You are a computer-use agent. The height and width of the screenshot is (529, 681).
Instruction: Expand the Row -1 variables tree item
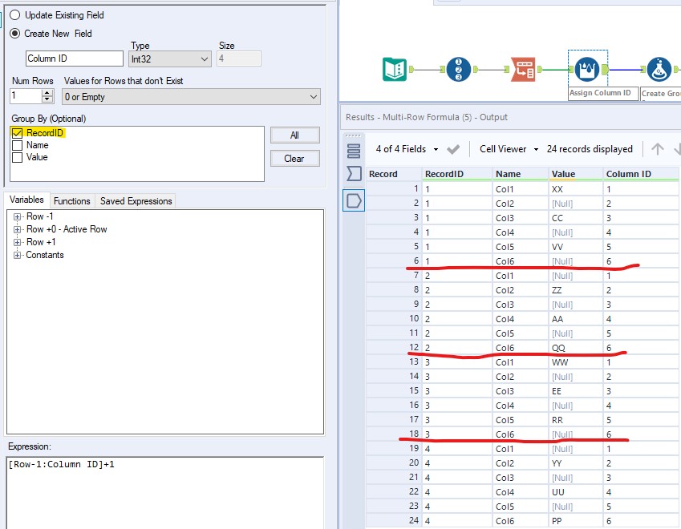click(x=16, y=215)
